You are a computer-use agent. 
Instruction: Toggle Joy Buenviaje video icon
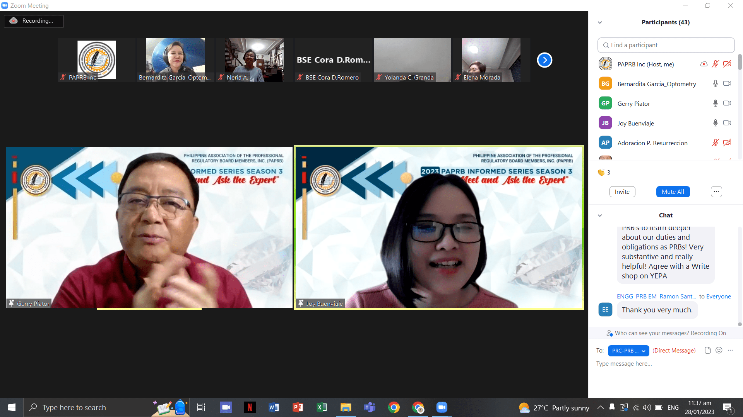tap(727, 123)
